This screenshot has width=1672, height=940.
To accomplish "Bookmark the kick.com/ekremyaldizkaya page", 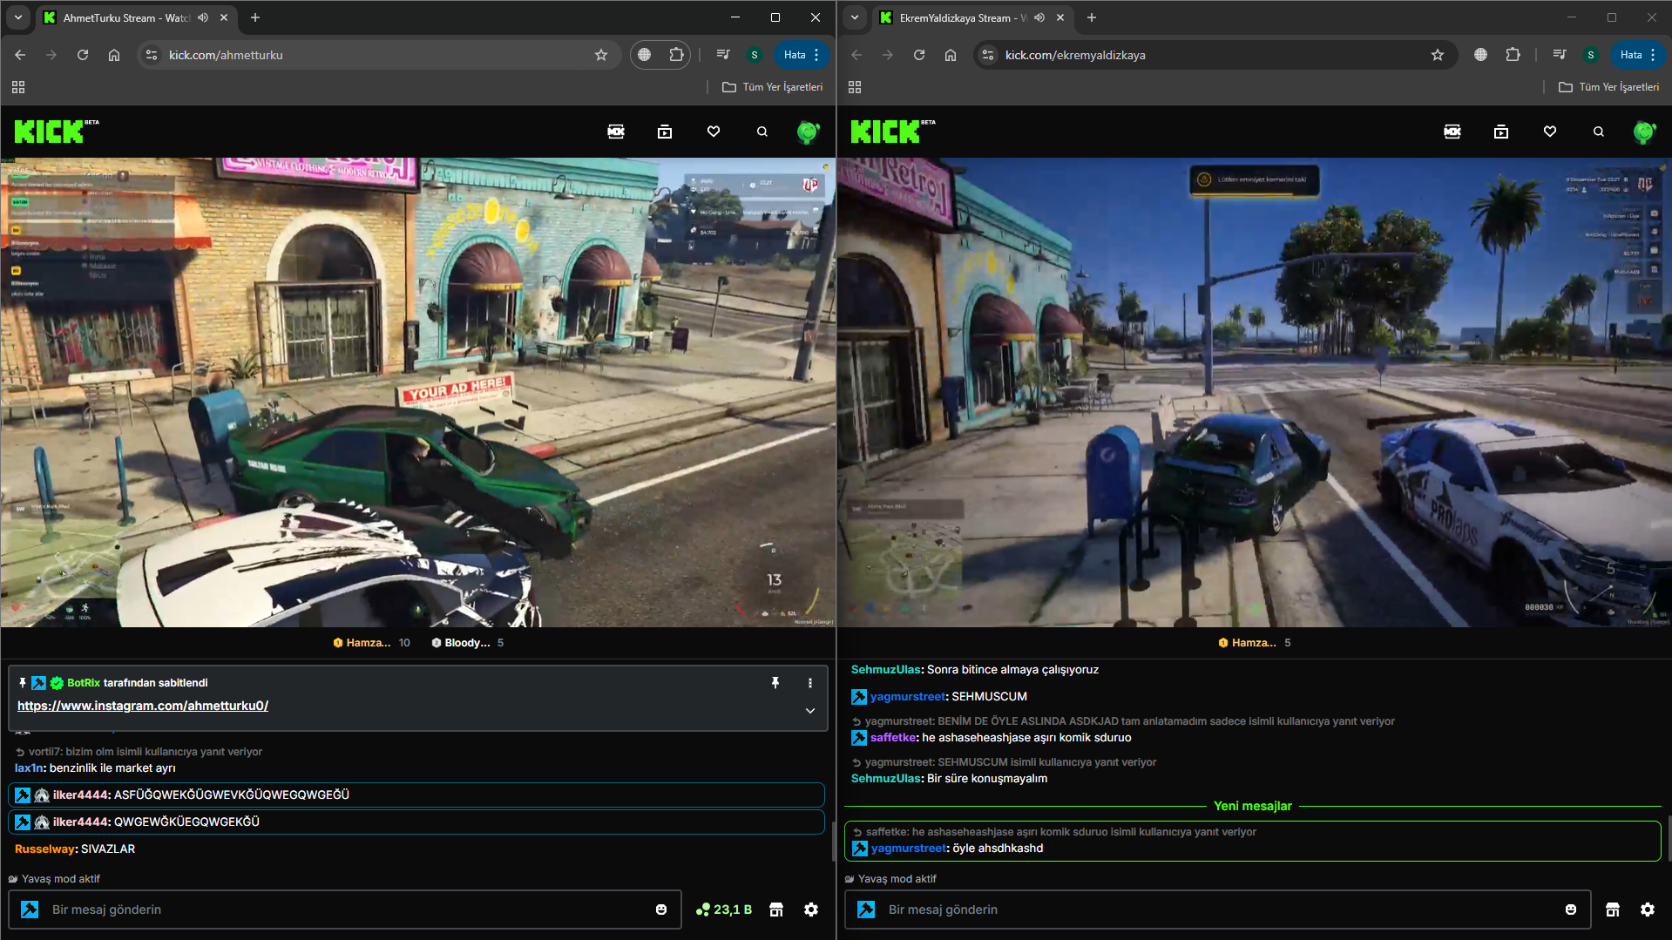I will (1438, 55).
